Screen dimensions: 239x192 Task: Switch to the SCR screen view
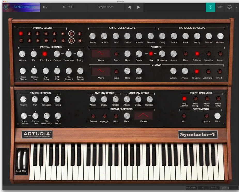click(x=220, y=7)
